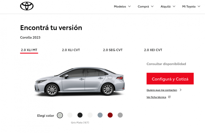The width and height of the screenshot is (205, 133).
Task: Open the Quiero que me contacten link
Action: 162,90
